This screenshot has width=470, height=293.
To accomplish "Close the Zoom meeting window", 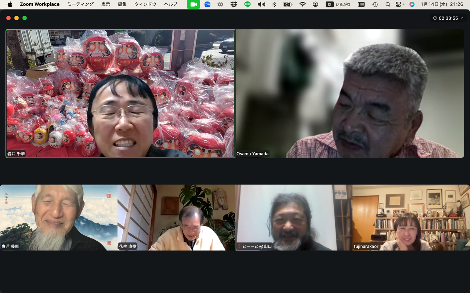I will pos(8,18).
